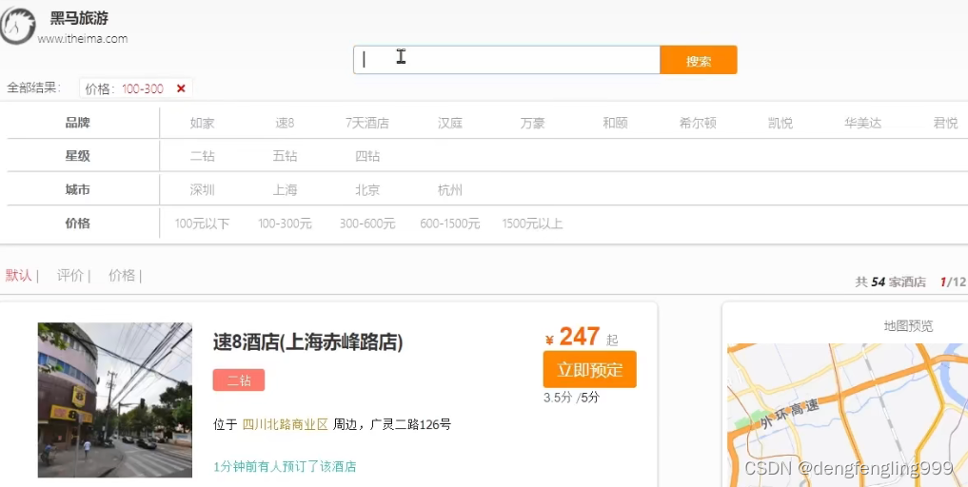Filter by brand 君悦
This screenshot has width=968, height=487.
tap(945, 123)
